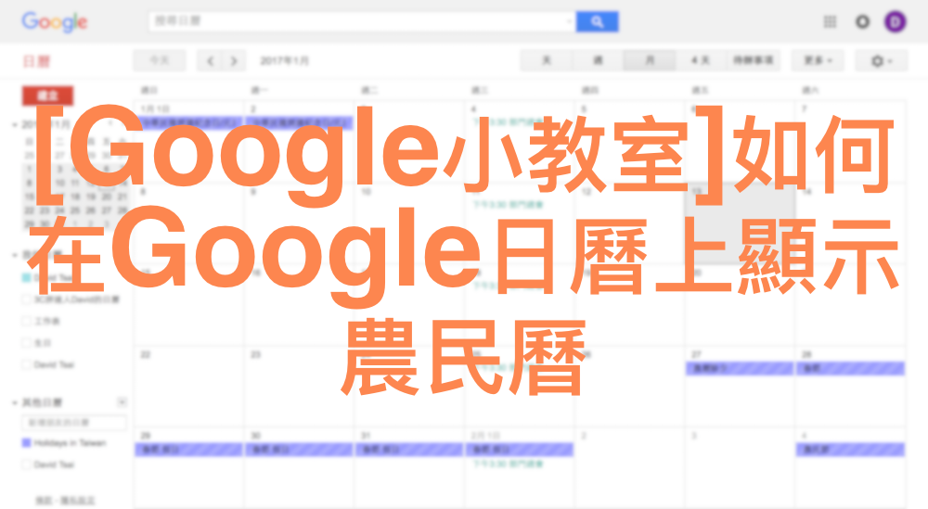This screenshot has height=509, width=928.
Task: Open the purple event on January 31
Action: 408,450
